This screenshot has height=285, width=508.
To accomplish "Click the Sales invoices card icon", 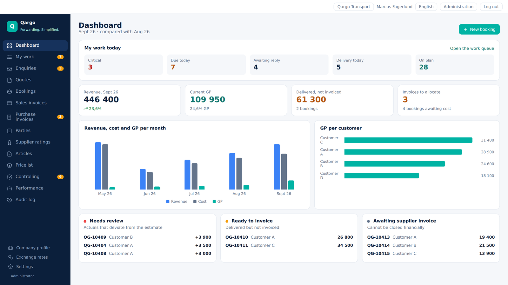I will tap(10, 103).
